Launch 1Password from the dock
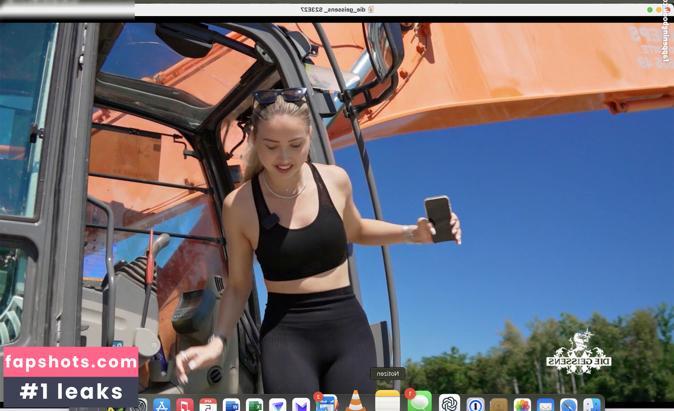The width and height of the screenshot is (674, 411). point(475,405)
